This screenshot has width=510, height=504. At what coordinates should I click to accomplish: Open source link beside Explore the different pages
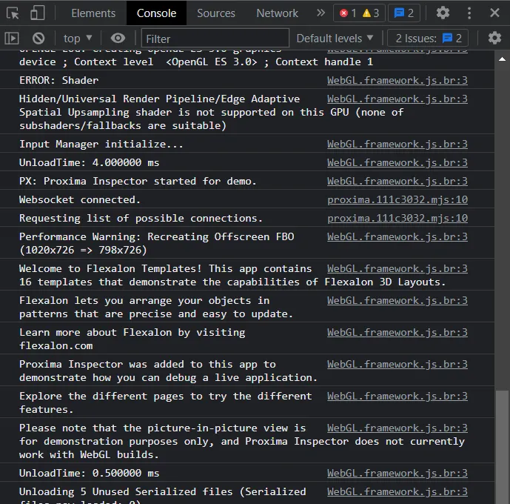tap(397, 397)
